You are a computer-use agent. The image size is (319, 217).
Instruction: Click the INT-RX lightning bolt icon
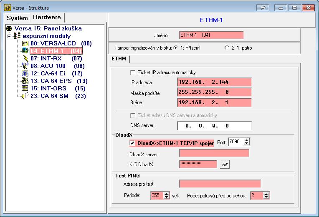tap(25, 58)
